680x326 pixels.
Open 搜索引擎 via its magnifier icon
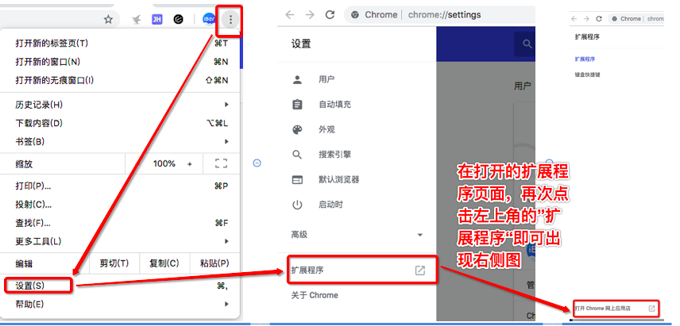pos(297,155)
